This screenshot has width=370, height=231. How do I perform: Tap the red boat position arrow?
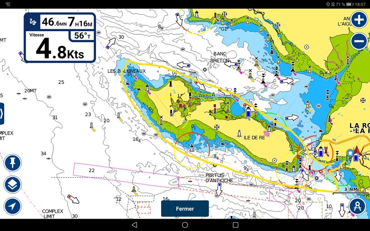tap(357, 150)
